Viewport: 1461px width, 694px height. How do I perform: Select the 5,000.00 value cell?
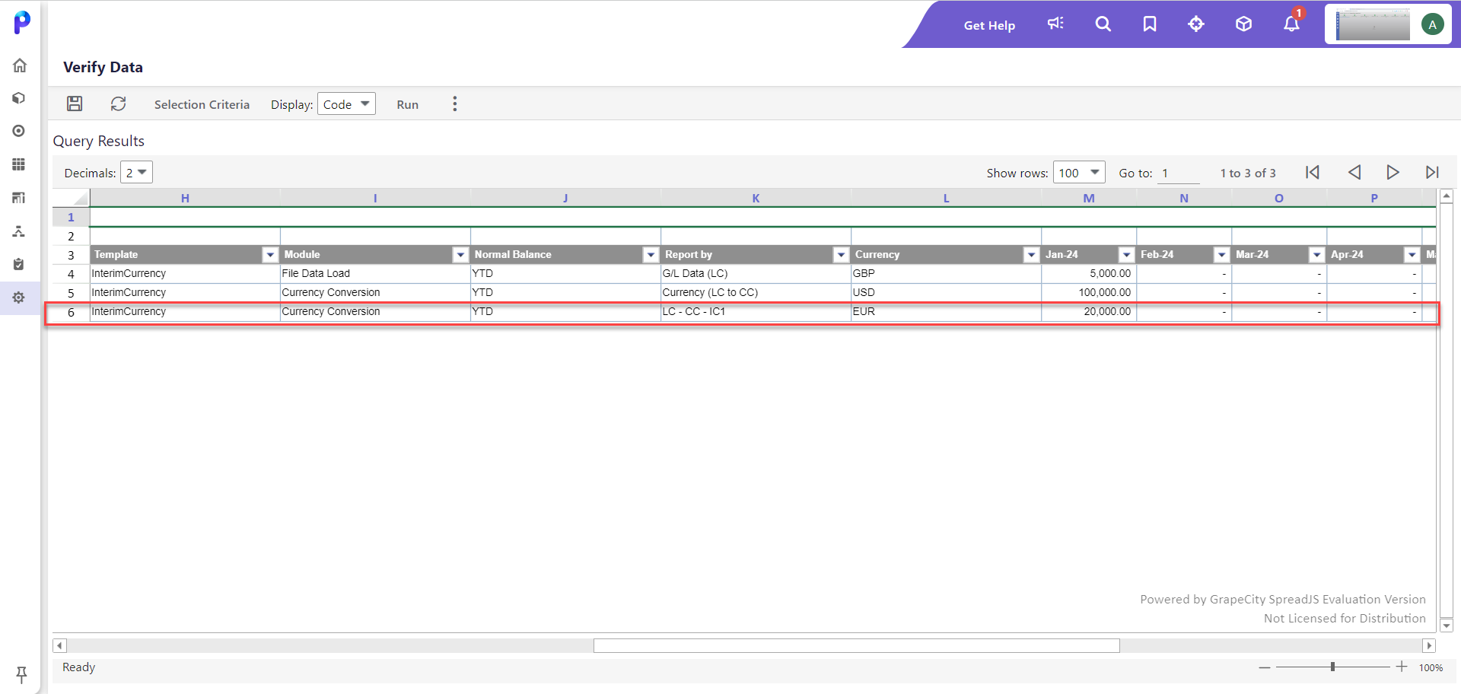click(x=1089, y=274)
